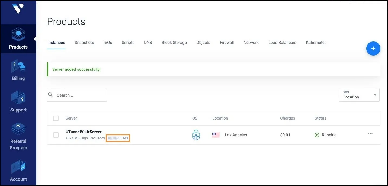Open the Support sidebar icon

pos(18,98)
